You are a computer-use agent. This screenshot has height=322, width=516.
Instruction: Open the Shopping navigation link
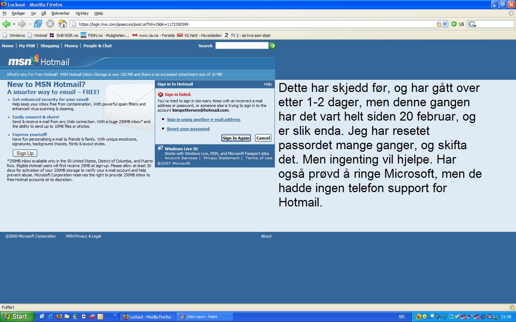point(50,46)
